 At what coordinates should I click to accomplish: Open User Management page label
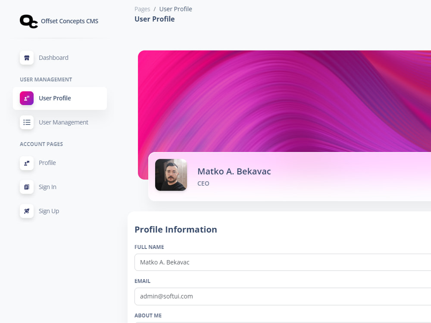[63, 122]
